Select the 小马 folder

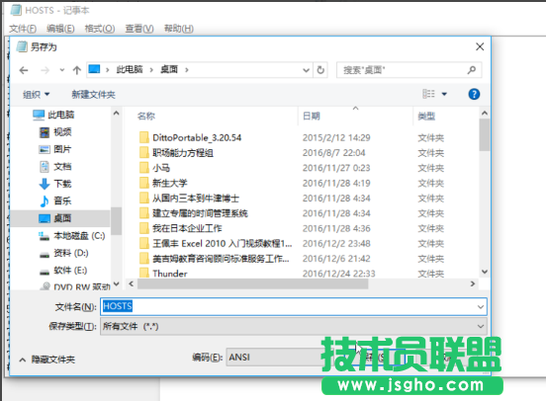pyautogui.click(x=161, y=168)
